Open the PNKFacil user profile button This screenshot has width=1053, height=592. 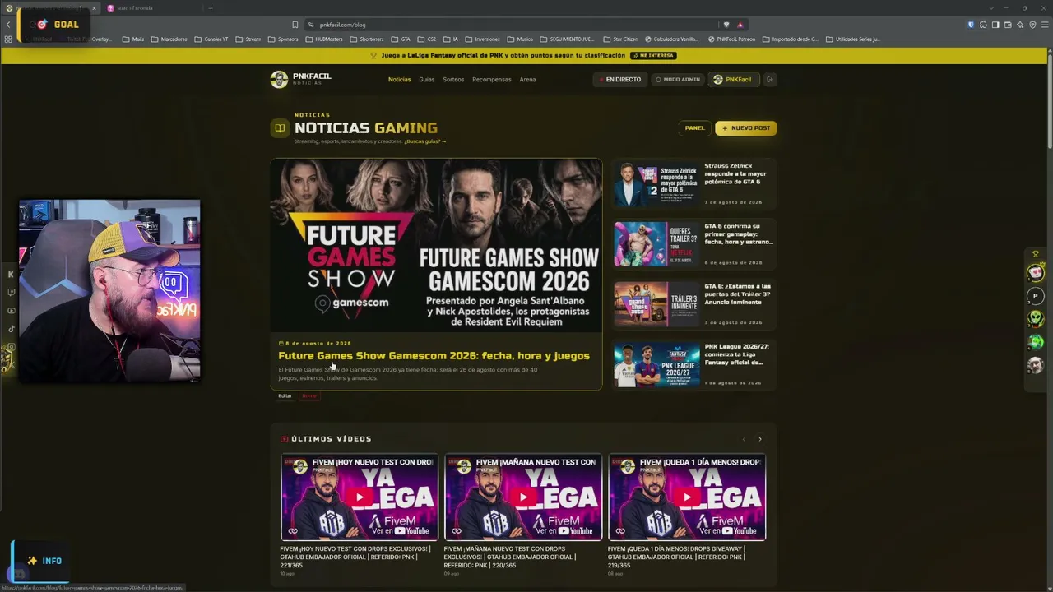[x=732, y=80]
